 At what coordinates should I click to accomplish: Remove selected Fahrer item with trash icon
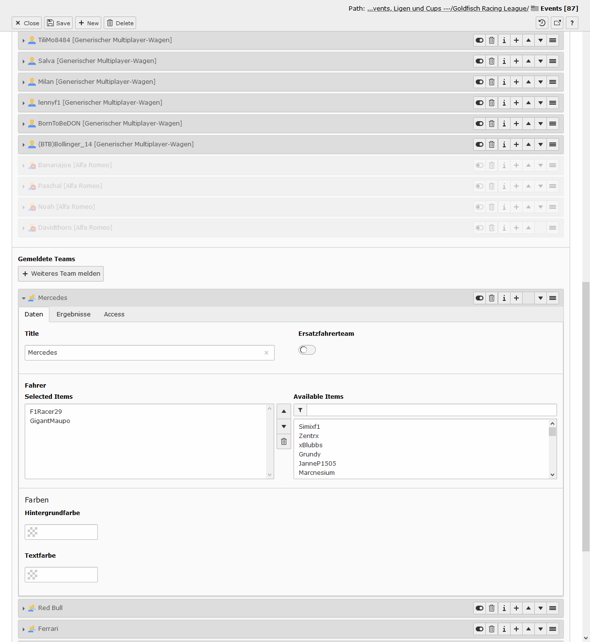coord(284,441)
